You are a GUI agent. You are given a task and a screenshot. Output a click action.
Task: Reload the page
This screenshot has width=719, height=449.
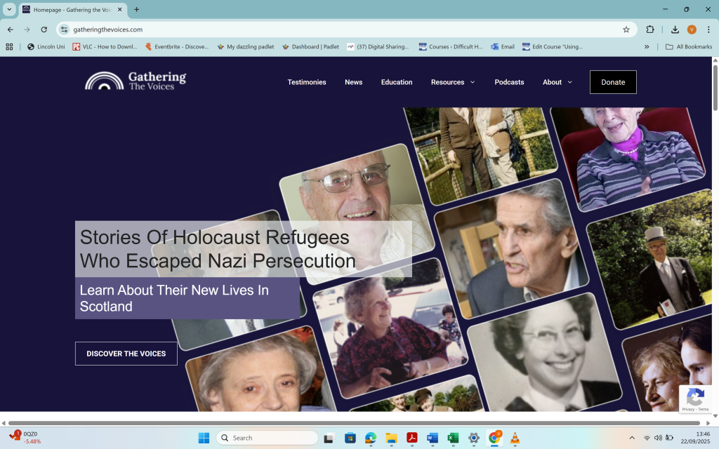44,29
